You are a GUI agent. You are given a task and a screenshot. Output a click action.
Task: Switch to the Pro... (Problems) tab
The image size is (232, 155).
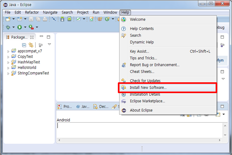(x=65, y=106)
